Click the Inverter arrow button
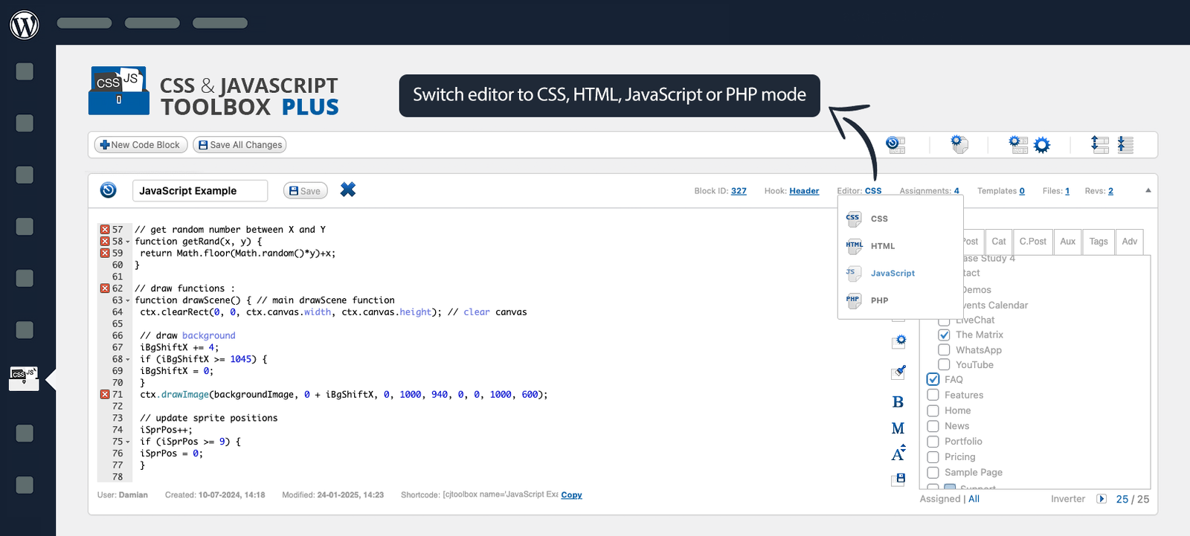This screenshot has height=536, width=1190. coord(1101,499)
